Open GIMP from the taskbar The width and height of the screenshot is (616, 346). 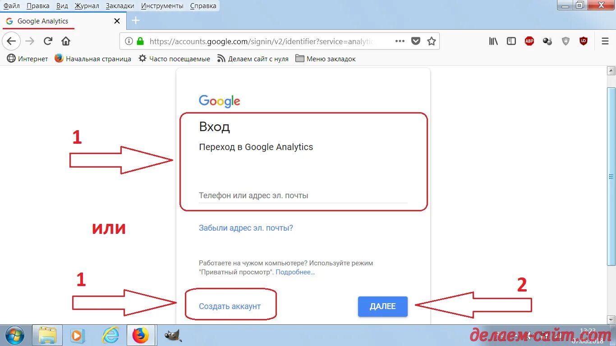point(173,335)
